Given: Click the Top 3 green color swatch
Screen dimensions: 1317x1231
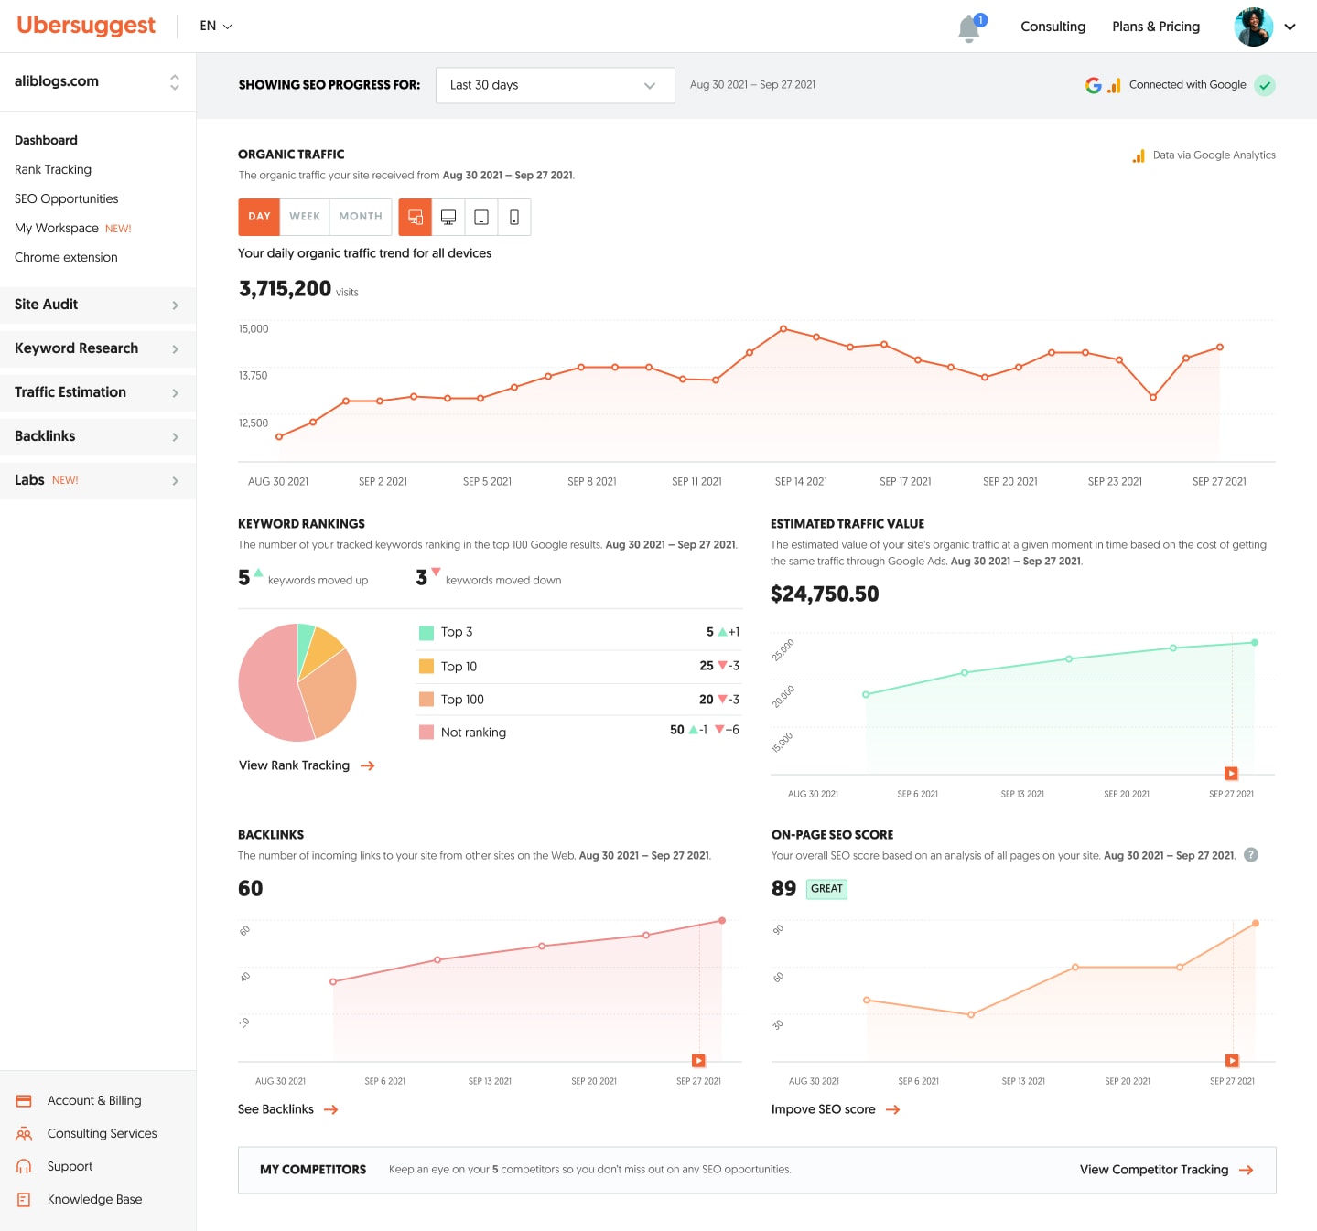Looking at the screenshot, I should (x=426, y=633).
